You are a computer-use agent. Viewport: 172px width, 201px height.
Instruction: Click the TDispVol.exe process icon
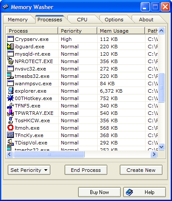10,143
